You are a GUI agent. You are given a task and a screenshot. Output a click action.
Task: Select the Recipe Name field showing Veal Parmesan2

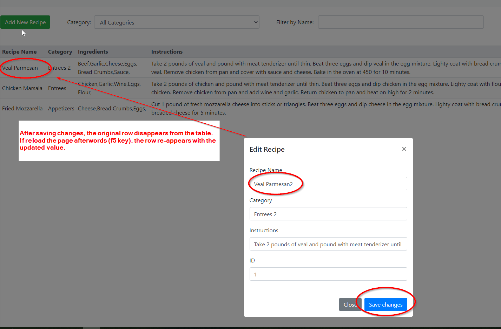point(328,183)
